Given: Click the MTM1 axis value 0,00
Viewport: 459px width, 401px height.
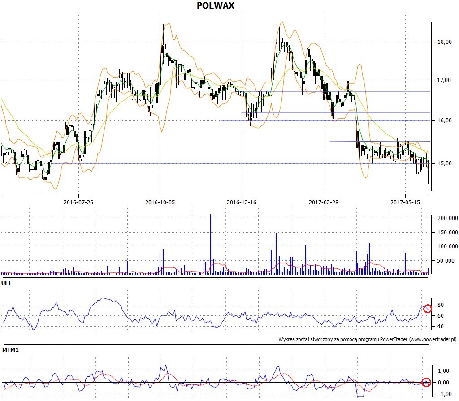Looking at the screenshot, I should (x=443, y=383).
